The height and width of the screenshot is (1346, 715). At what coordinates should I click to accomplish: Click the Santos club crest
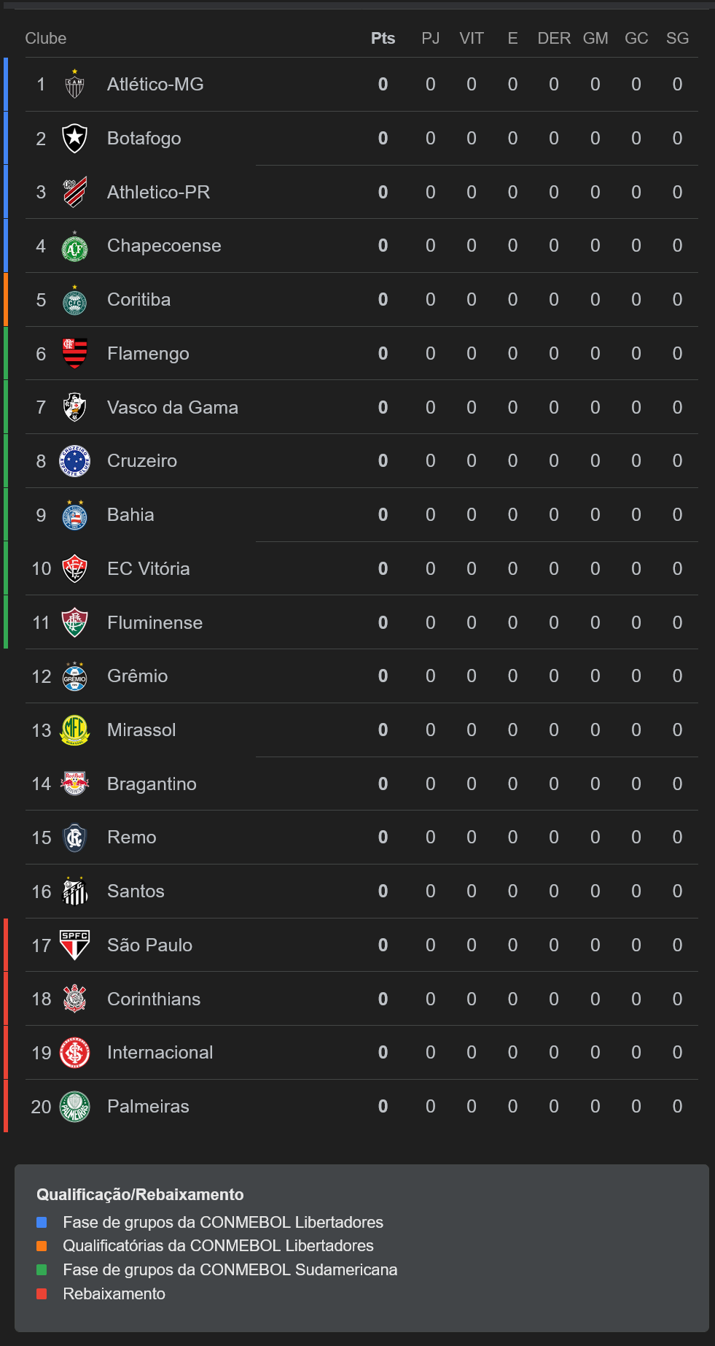click(74, 891)
